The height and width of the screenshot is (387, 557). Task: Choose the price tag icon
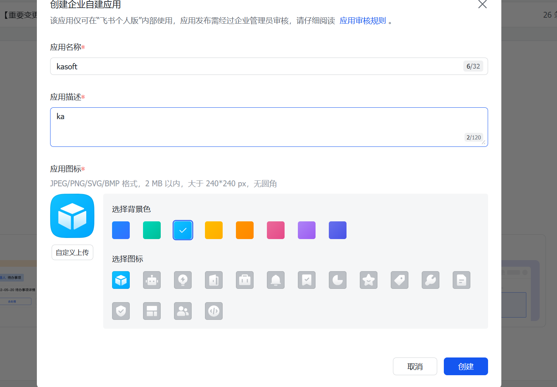400,280
